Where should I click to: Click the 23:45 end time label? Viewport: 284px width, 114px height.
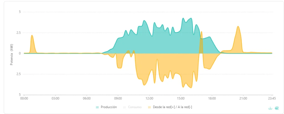(272, 98)
